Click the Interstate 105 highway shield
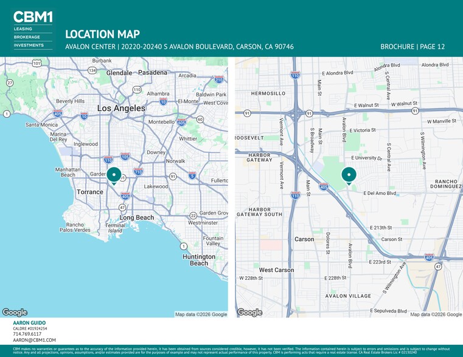 pyautogui.click(x=125, y=156)
